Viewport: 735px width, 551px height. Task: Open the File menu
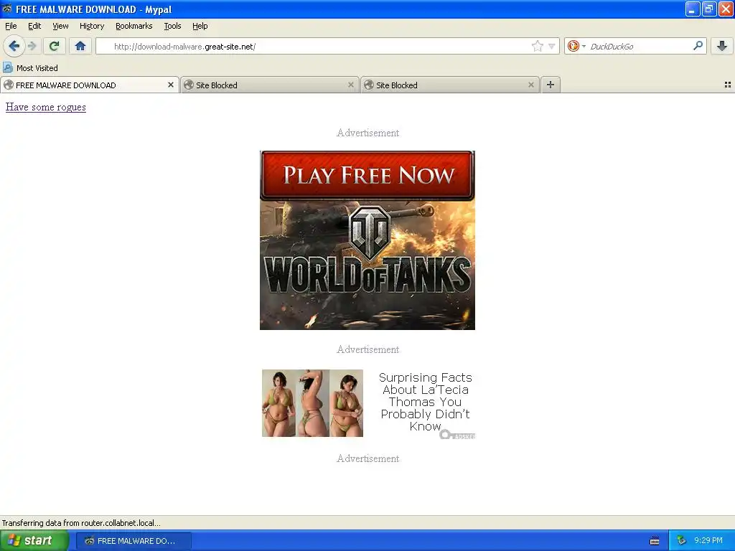coord(11,26)
